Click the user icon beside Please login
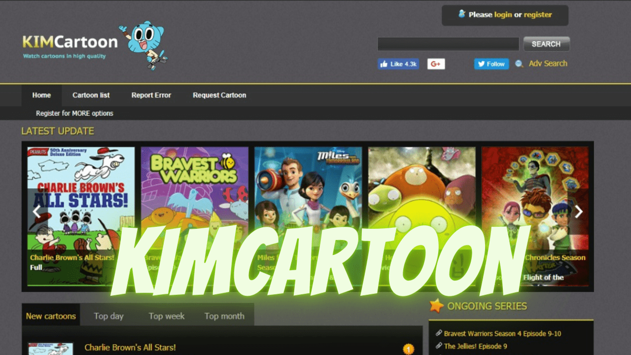The width and height of the screenshot is (631, 355). pyautogui.click(x=462, y=14)
